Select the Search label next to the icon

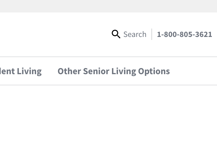point(135,34)
